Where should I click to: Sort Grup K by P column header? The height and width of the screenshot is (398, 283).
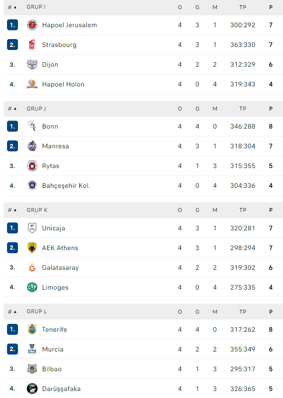[x=271, y=210]
